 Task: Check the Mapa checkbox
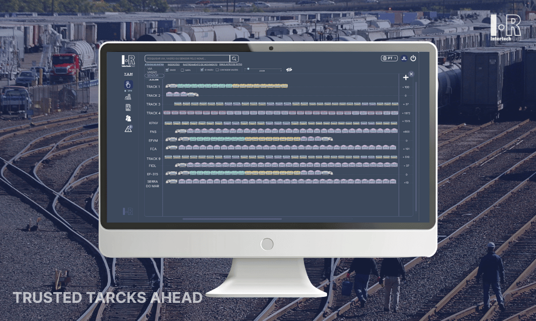click(x=182, y=70)
